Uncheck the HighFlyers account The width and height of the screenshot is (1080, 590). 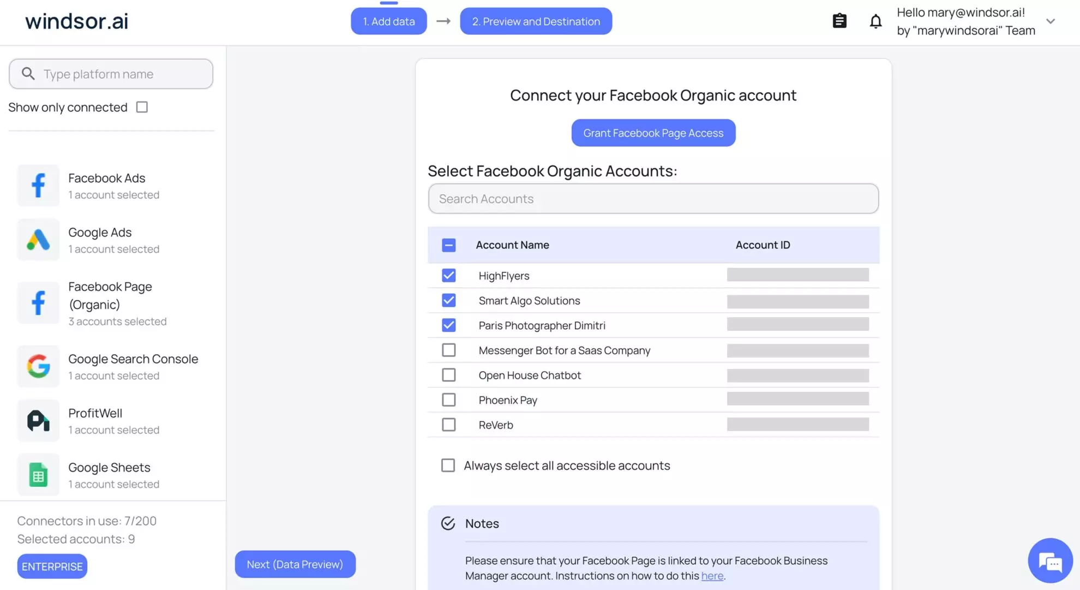pyautogui.click(x=448, y=275)
